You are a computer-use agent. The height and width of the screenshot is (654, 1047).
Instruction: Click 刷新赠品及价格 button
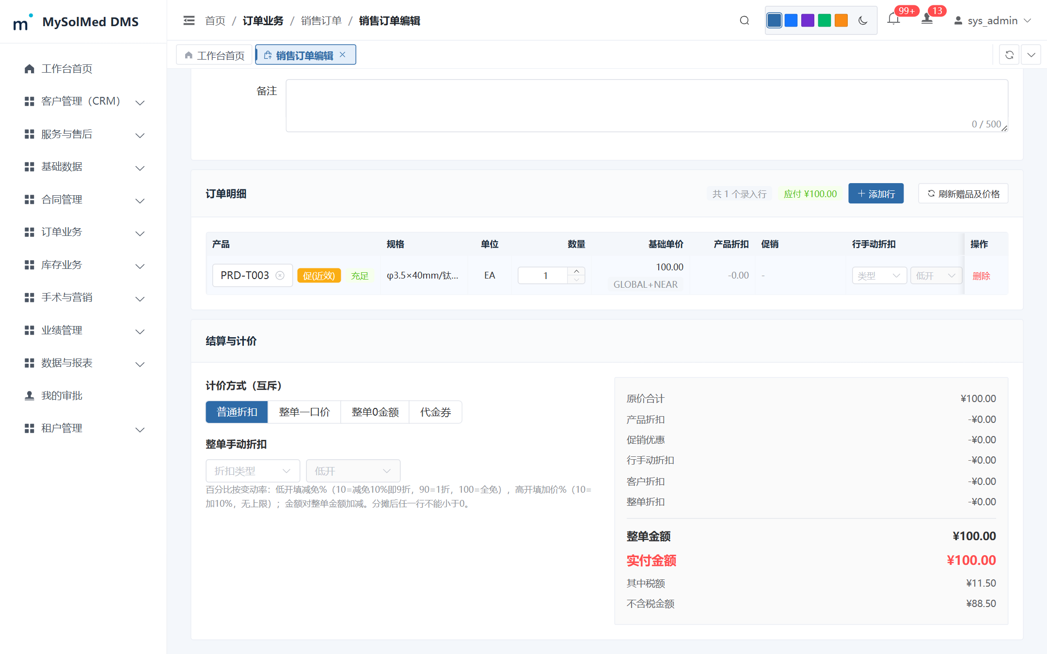[x=963, y=194]
